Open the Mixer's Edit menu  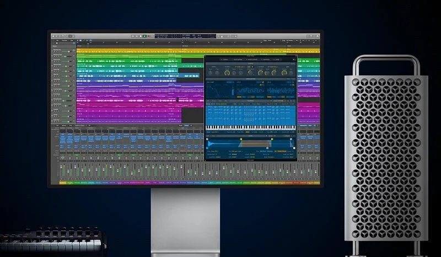pos(57,126)
